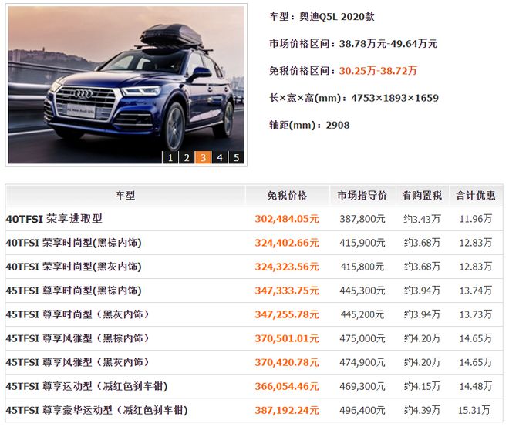Image resolution: width=509 pixels, height=430 pixels.
Task: Select tax-free price 324,323.56元
Action: click(287, 267)
